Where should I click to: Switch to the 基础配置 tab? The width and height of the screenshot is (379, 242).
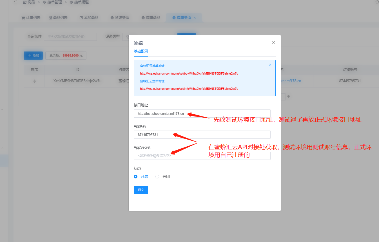[x=141, y=51]
